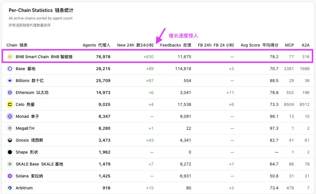Open the Arbitrum chain name
316x194 pixels.
pos(24,188)
